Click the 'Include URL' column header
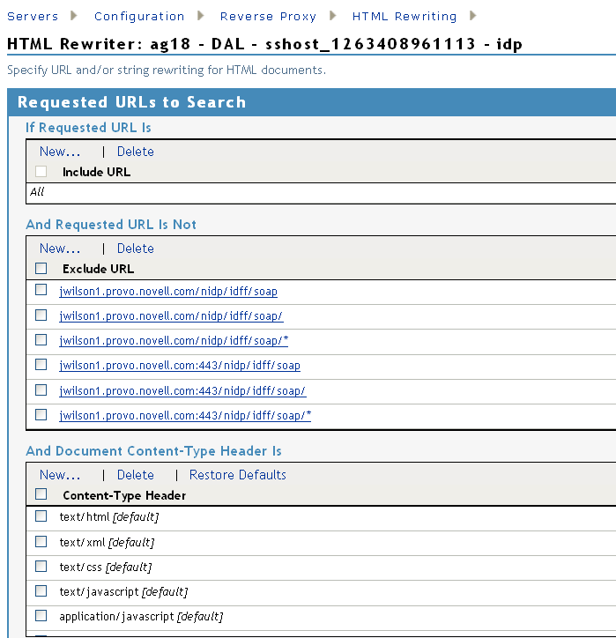The height and width of the screenshot is (638, 616). pyautogui.click(x=96, y=172)
